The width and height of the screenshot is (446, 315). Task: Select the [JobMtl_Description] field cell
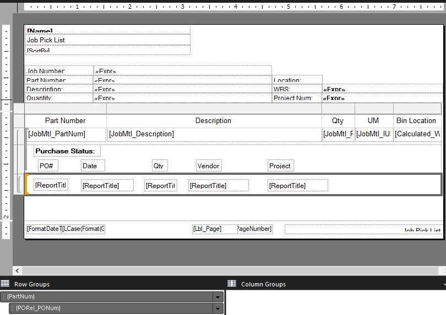tap(214, 134)
